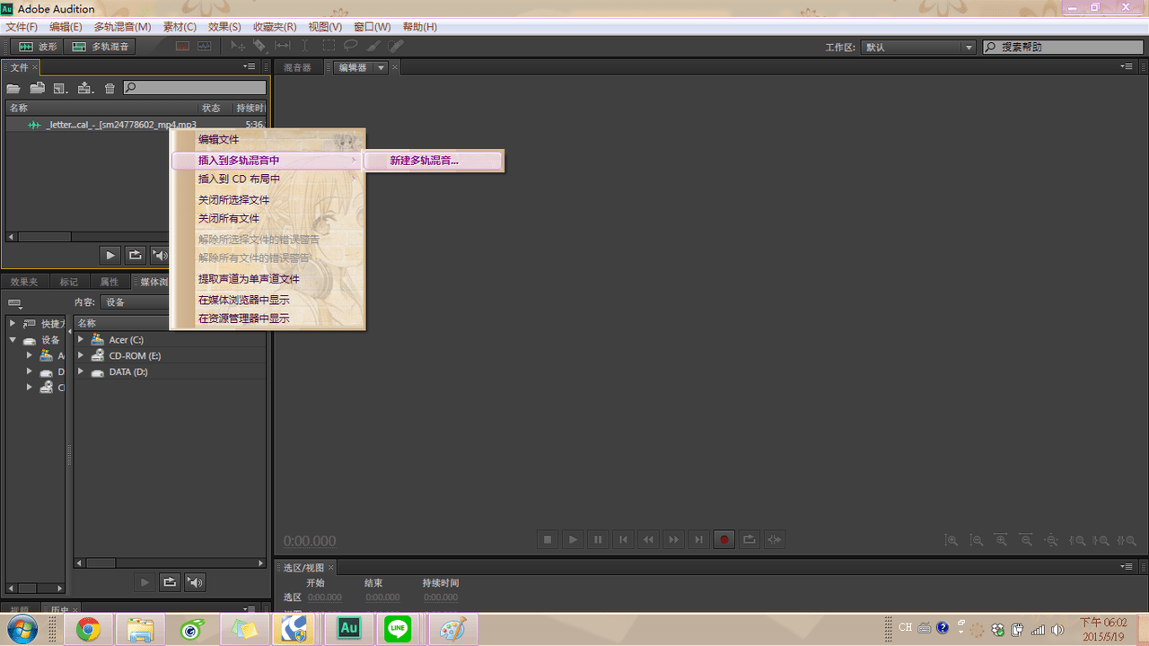Toggle auto-play speaker in the Media Browser

point(195,582)
